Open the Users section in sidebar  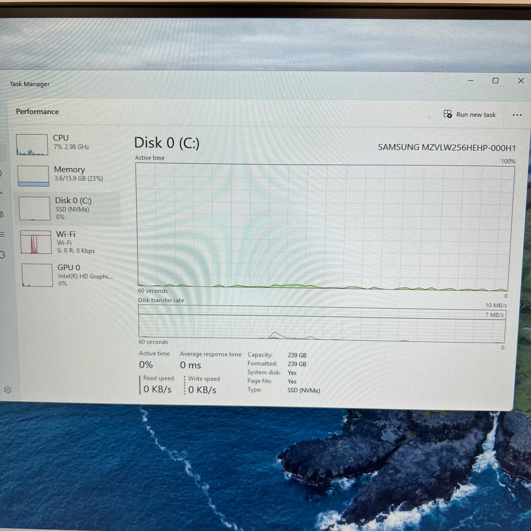coord(3,215)
